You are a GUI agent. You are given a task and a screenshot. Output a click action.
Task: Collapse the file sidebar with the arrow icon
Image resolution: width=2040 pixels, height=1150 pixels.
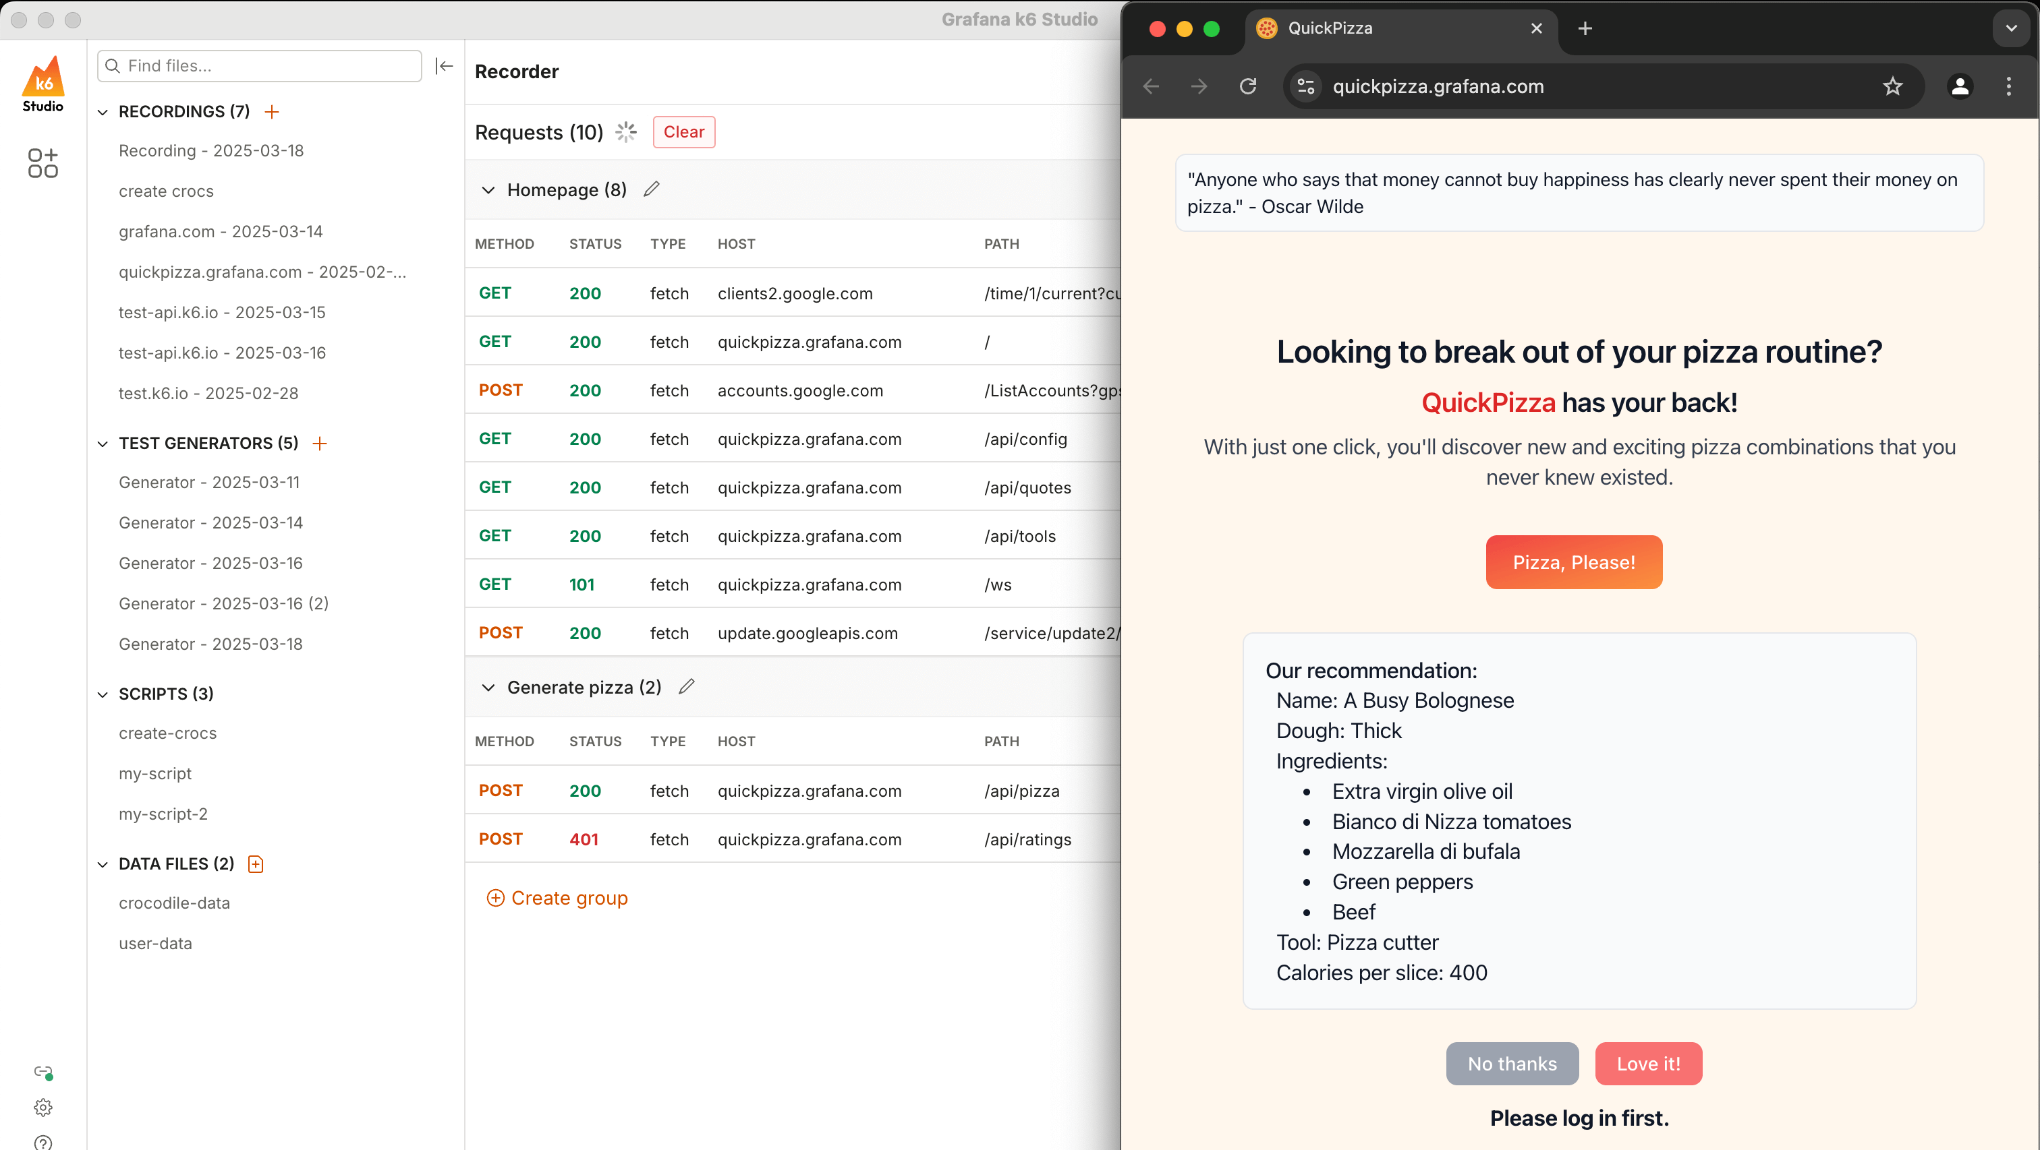pos(445,65)
